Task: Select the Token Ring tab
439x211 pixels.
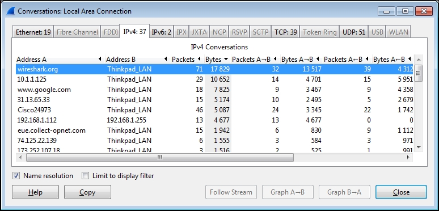Action: (320, 32)
